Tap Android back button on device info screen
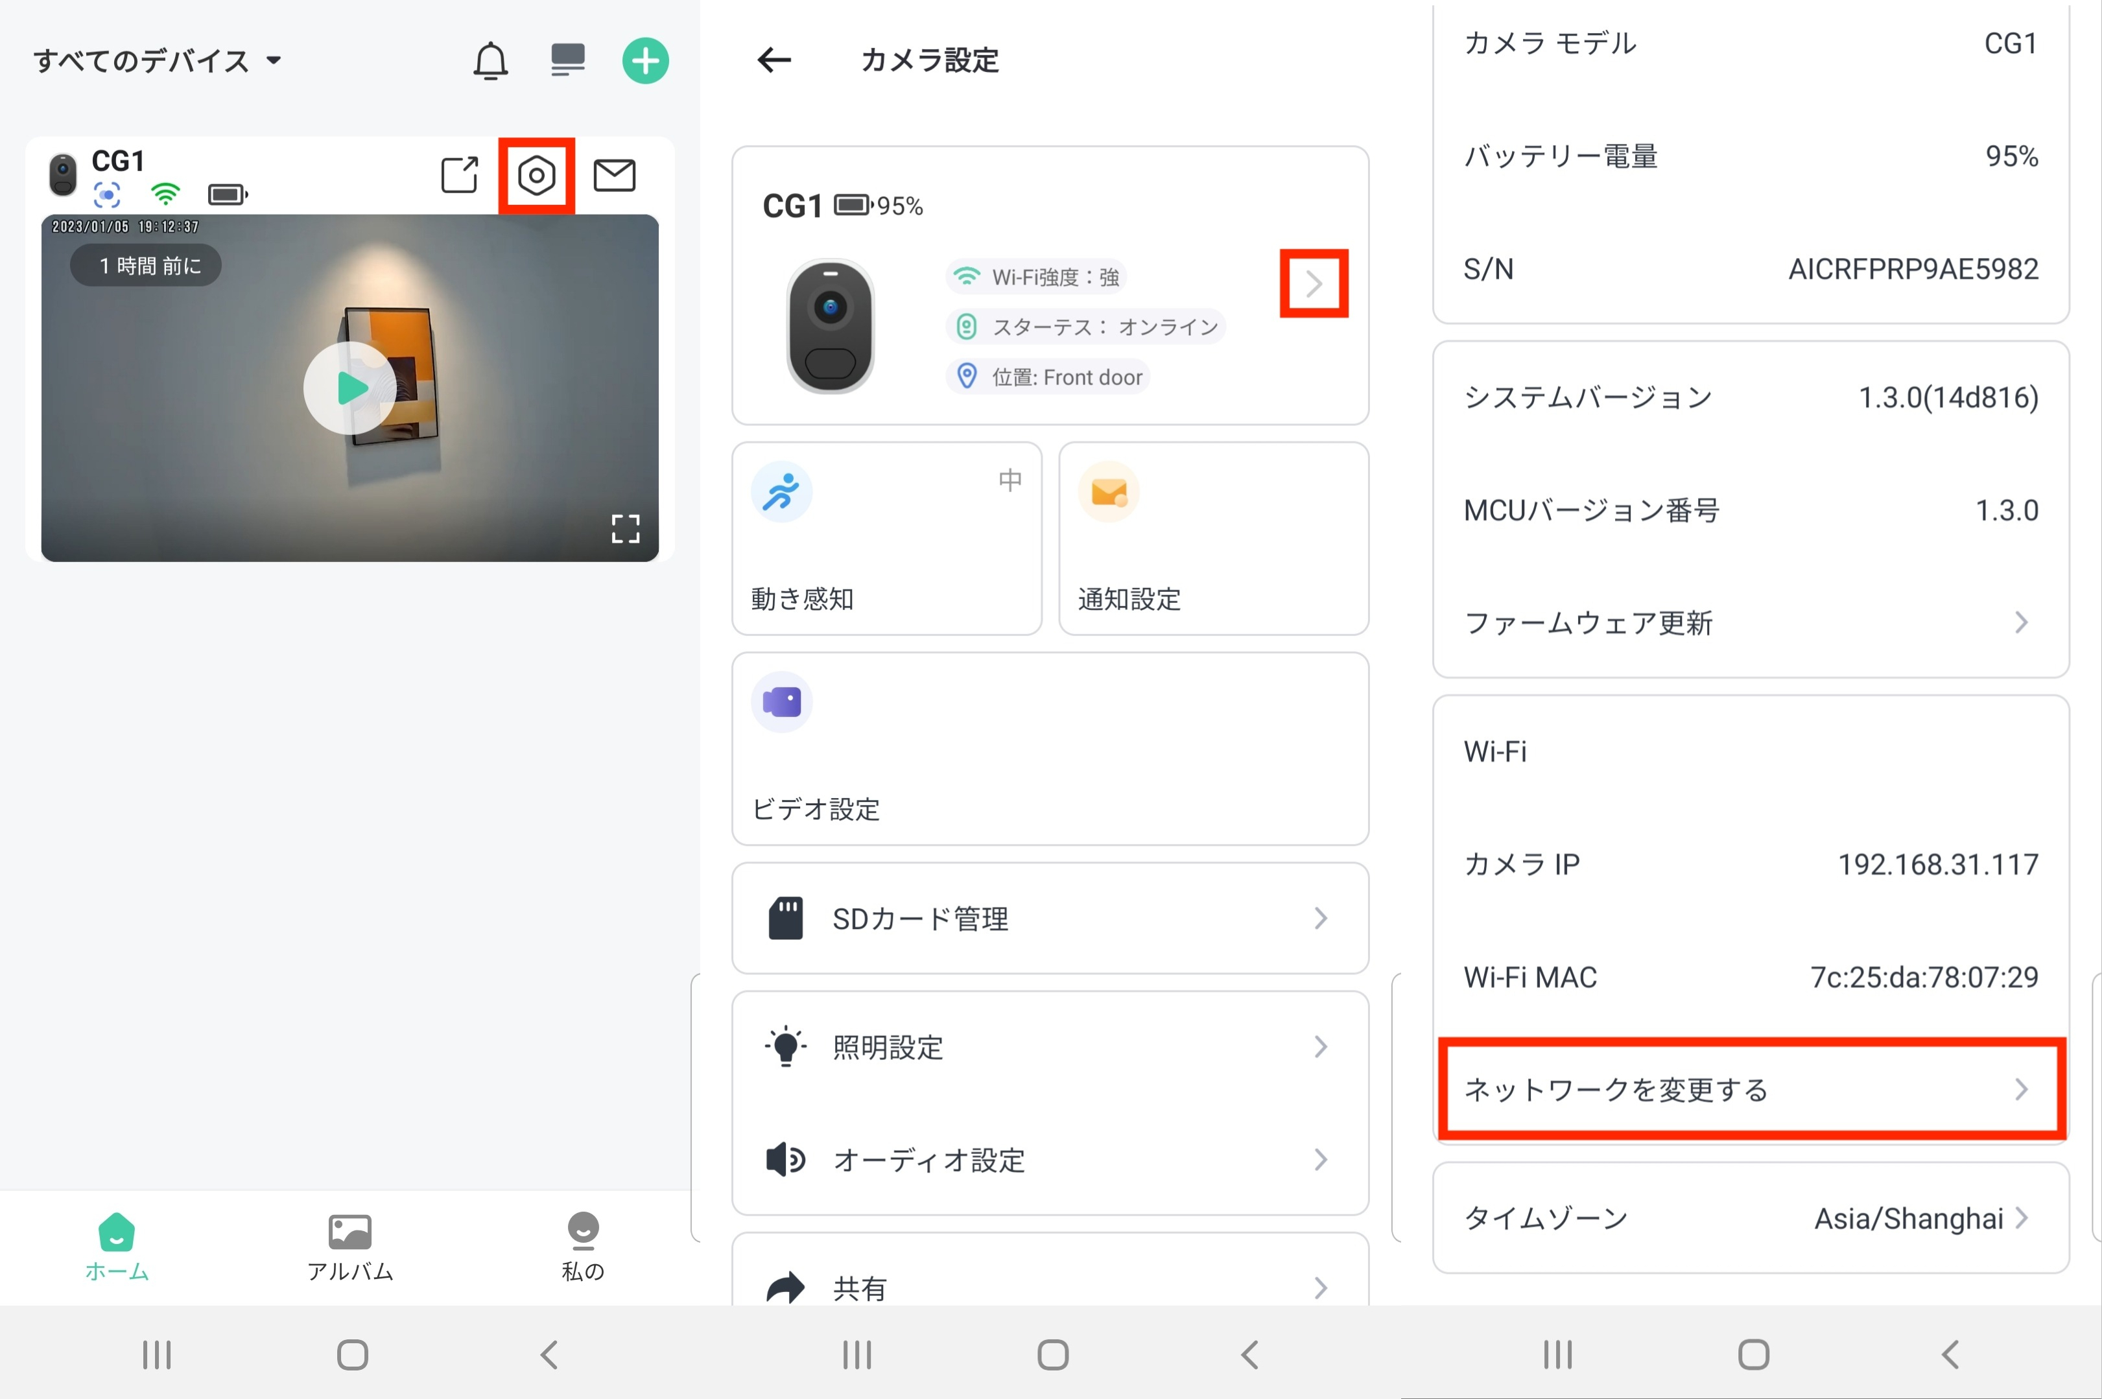This screenshot has height=1399, width=2102. point(1950,1354)
